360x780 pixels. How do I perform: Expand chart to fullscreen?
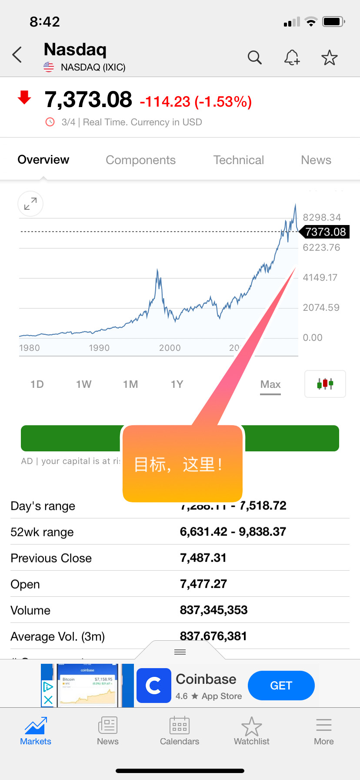[x=30, y=204]
